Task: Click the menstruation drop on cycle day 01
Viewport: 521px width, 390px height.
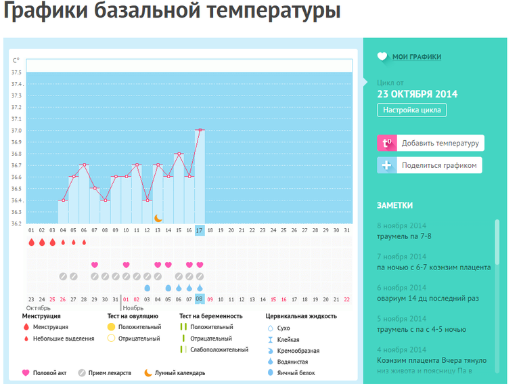Action: (x=31, y=242)
